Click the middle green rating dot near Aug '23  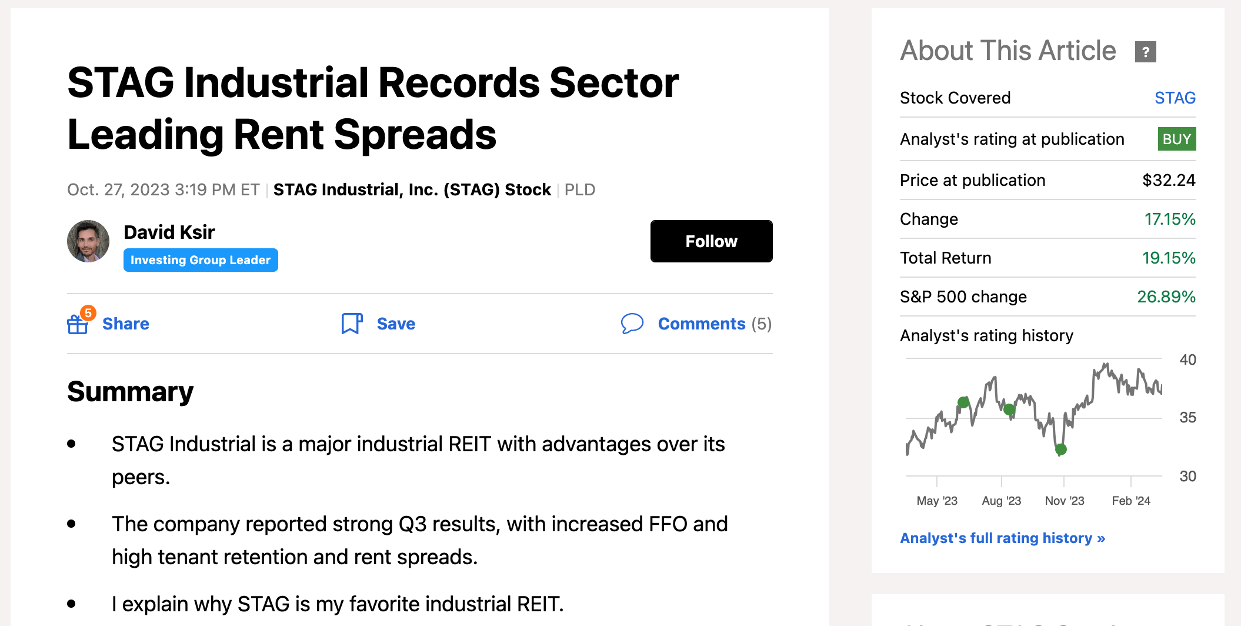click(1009, 409)
